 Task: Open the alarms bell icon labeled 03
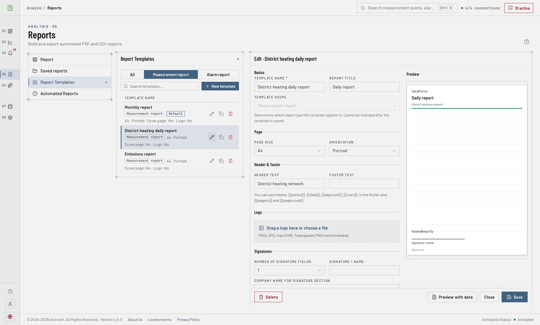click(x=10, y=53)
